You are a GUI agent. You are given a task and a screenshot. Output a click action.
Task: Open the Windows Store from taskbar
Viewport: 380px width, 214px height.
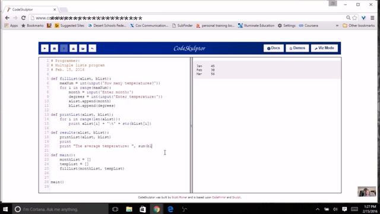[x=142, y=209]
